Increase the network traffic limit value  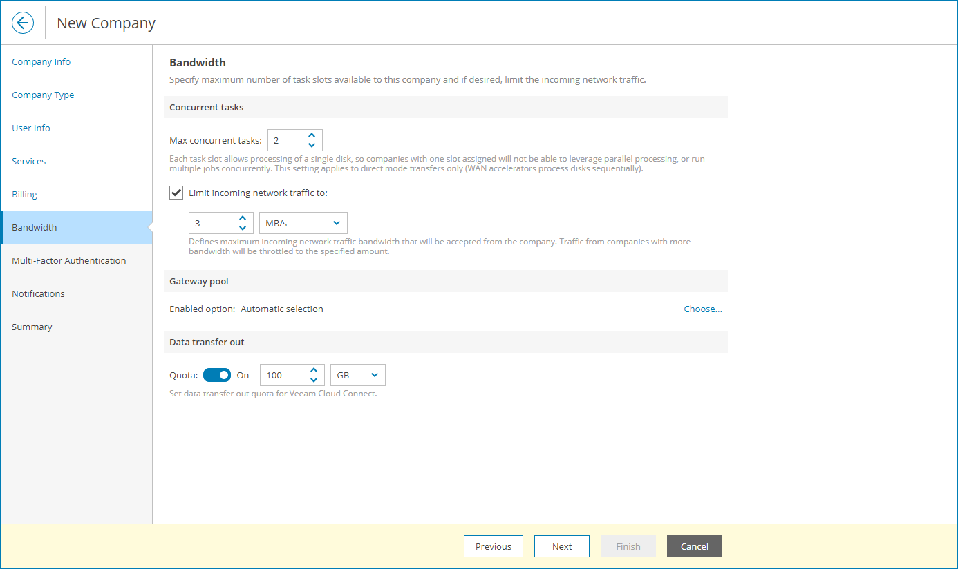[243, 218]
